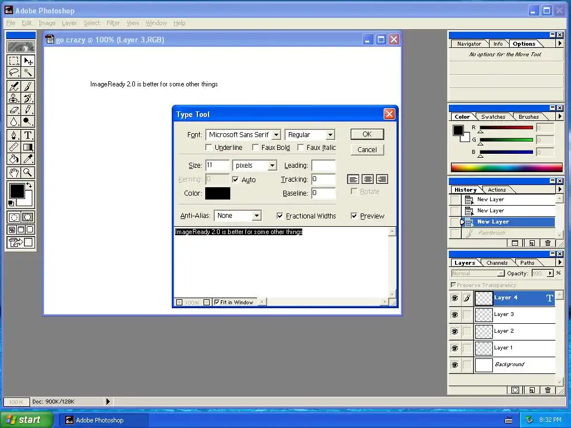
Task: Click OK in Type Tool dialog
Action: click(367, 134)
